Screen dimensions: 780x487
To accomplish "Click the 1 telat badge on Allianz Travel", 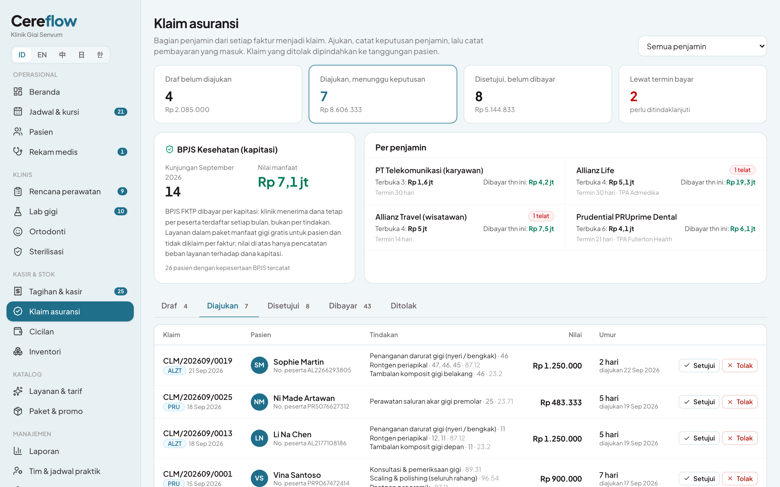I will coord(541,216).
